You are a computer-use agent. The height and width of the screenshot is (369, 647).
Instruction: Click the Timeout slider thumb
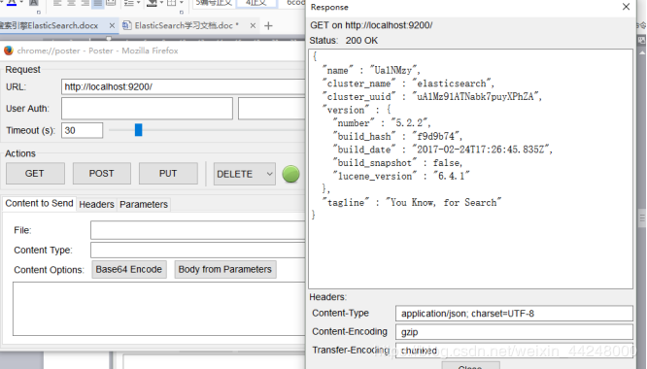[139, 130]
